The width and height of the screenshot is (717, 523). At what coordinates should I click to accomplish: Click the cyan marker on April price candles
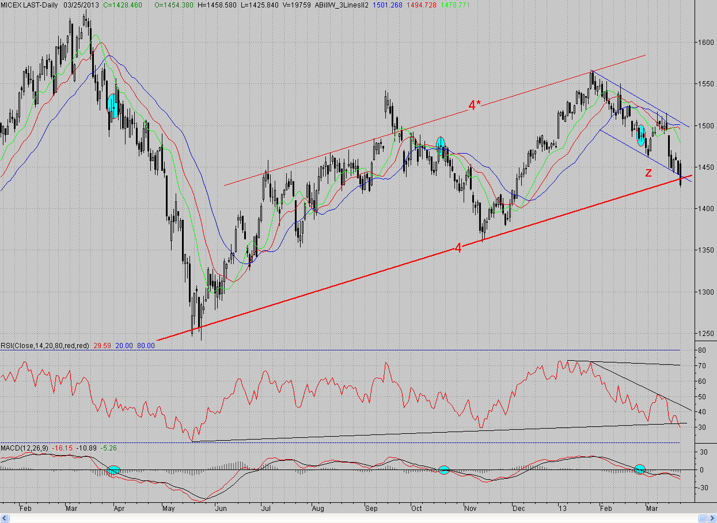point(113,106)
